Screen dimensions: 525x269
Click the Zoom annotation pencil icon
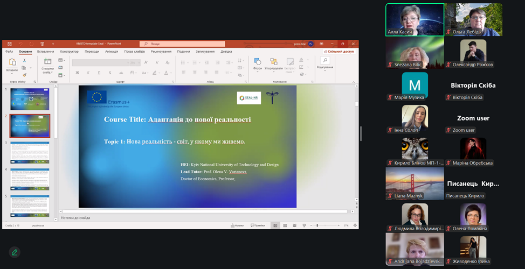(15, 252)
